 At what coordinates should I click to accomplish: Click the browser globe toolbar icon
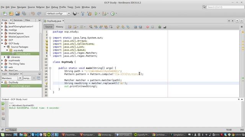pyautogui.click(x=75, y=14)
